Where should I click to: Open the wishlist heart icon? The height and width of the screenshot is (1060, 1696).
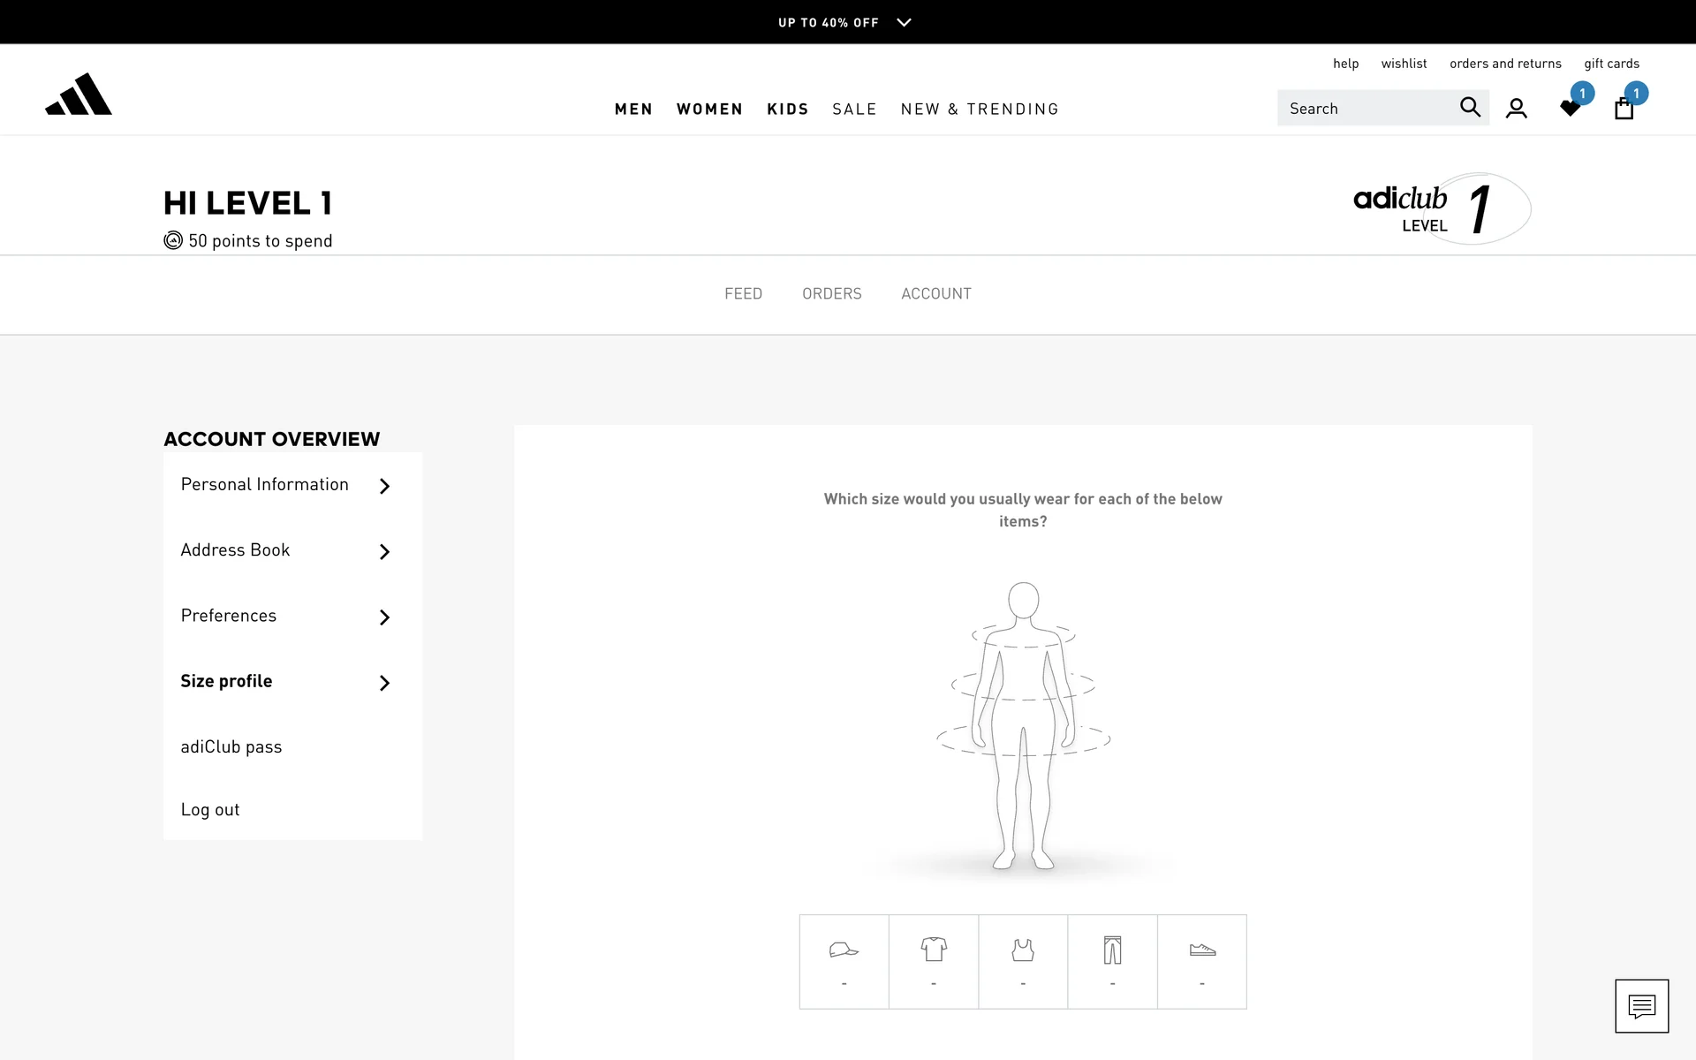coord(1570,108)
